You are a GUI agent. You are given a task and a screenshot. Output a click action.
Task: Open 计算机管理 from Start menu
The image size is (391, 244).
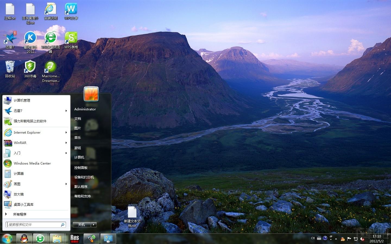[36, 100]
